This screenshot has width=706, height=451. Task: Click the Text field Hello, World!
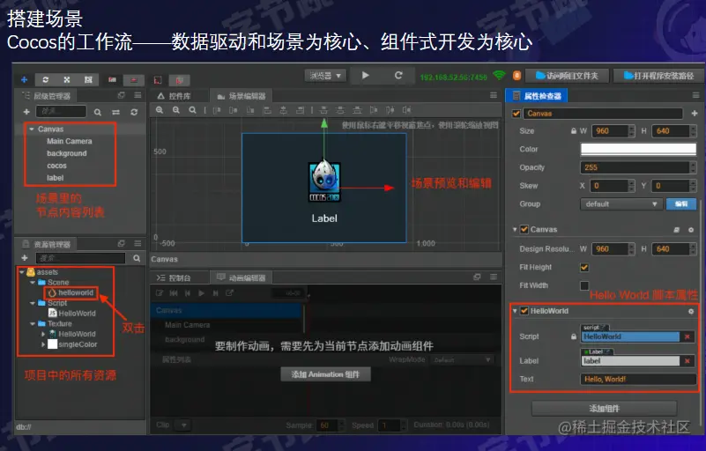click(x=638, y=379)
